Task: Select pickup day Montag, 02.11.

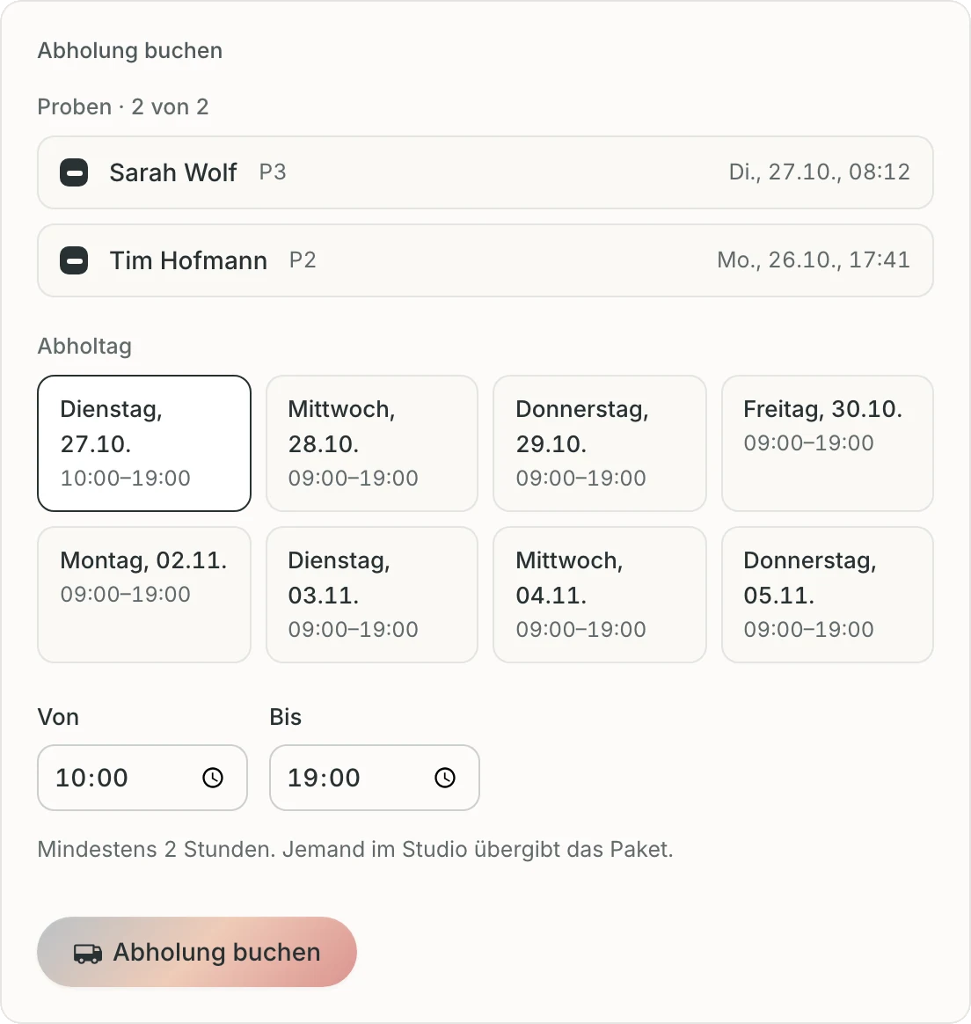Action: tap(144, 595)
